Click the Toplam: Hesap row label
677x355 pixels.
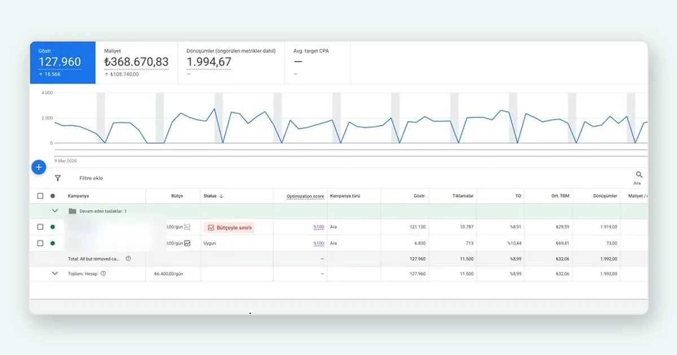(82, 273)
